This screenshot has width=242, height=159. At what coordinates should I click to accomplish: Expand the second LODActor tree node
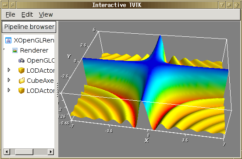(x=9, y=90)
